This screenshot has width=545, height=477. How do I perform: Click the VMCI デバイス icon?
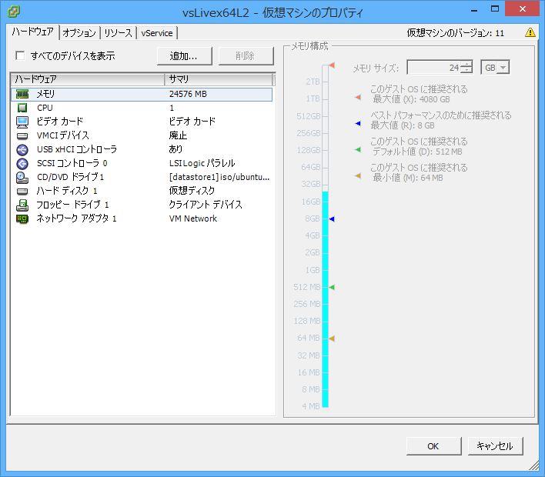22,135
